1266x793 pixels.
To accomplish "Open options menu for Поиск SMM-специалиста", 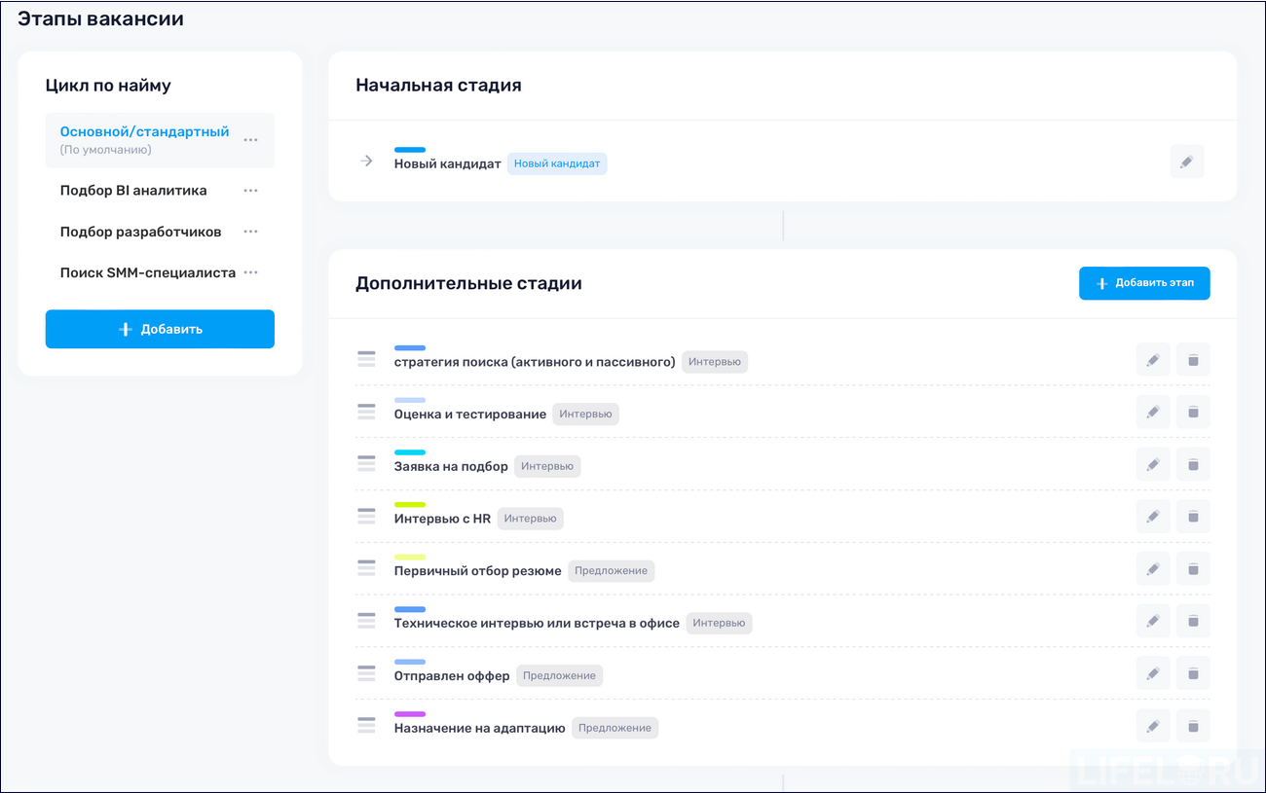I will [x=251, y=273].
